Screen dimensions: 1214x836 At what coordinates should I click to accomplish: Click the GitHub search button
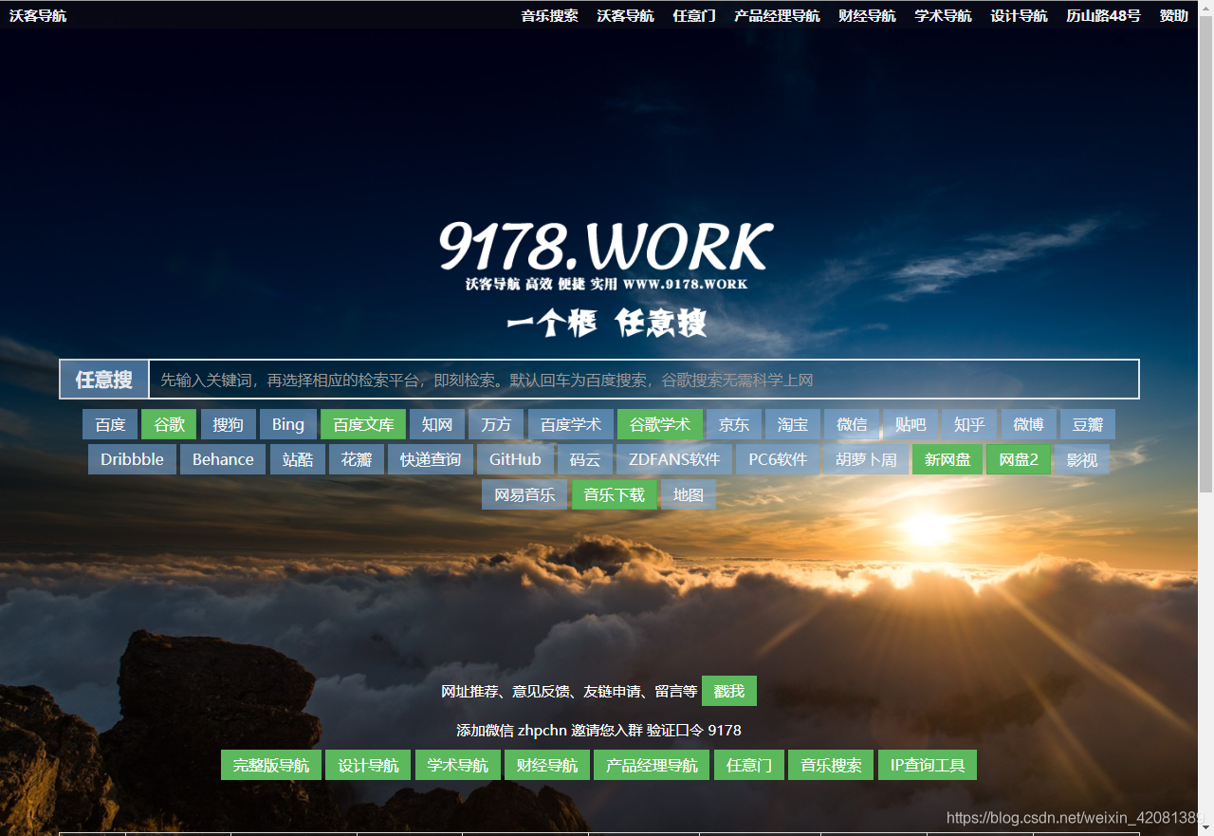(x=514, y=459)
